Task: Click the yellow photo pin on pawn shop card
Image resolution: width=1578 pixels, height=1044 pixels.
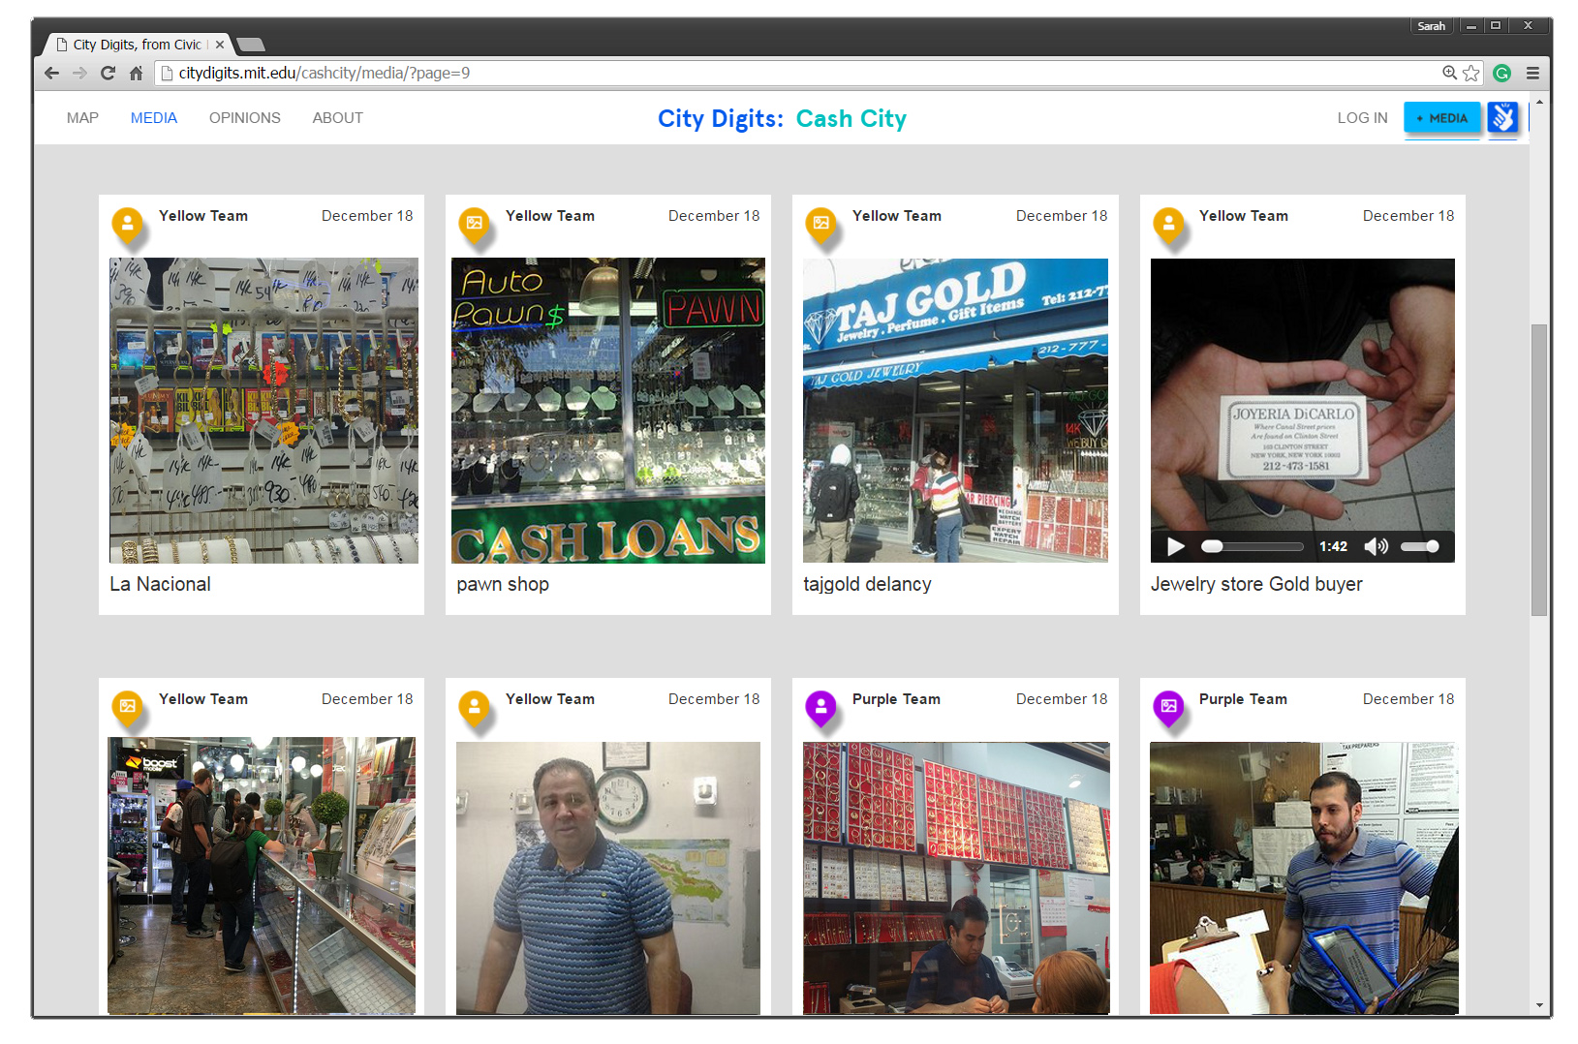Action: click(x=474, y=225)
